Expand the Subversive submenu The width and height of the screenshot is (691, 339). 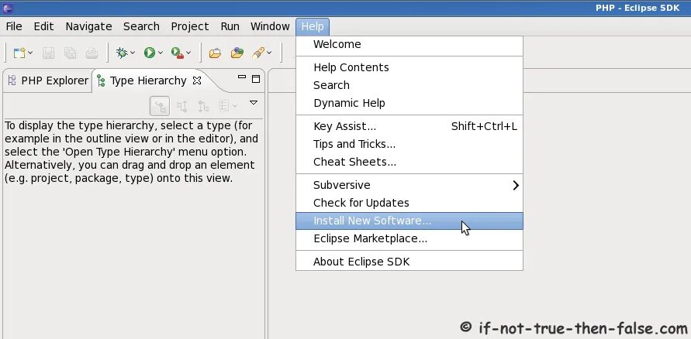point(515,185)
